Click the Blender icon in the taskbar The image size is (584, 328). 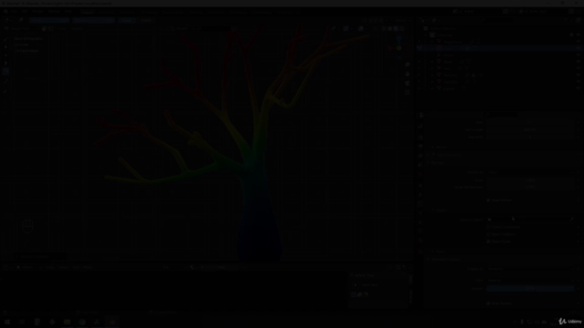[x=112, y=322]
